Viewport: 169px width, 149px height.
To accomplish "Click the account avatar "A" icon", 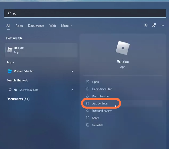I will coord(146,25).
